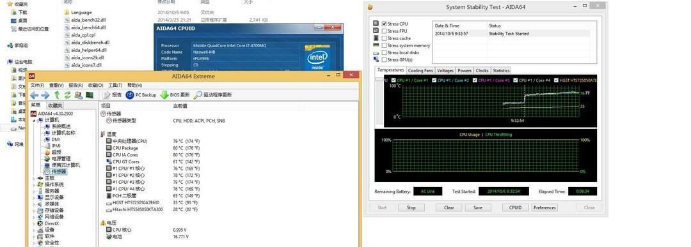Click BIOS 更新 toolbar button
This screenshot has height=247, width=691.
click(x=175, y=95)
